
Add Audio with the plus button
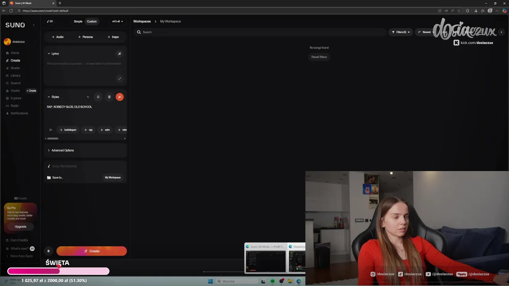58,37
